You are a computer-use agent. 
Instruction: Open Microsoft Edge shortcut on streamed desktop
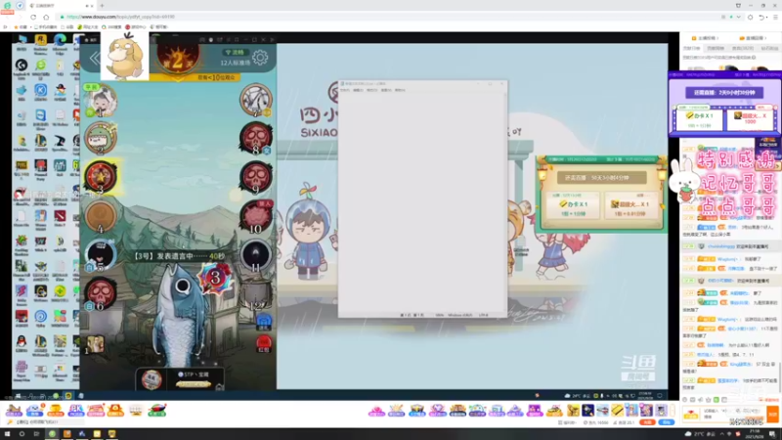(x=60, y=44)
